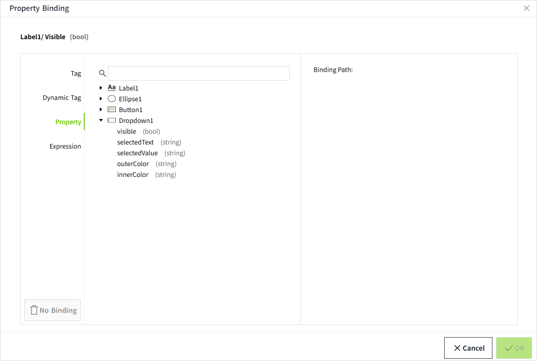The width and height of the screenshot is (537, 361).
Task: Expand the Ellipse1 tree node
Action: pos(101,99)
